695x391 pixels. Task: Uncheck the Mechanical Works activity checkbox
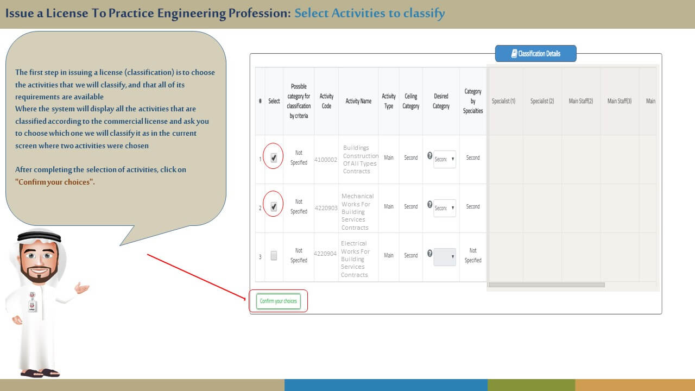pyautogui.click(x=274, y=207)
